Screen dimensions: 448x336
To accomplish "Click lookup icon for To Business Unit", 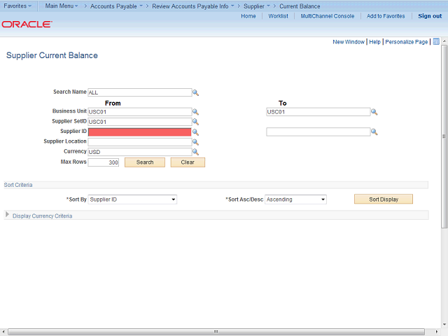I will (x=374, y=112).
